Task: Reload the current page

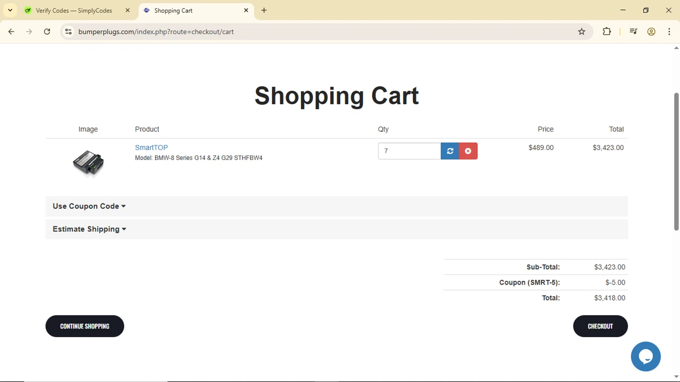Action: 47,32
